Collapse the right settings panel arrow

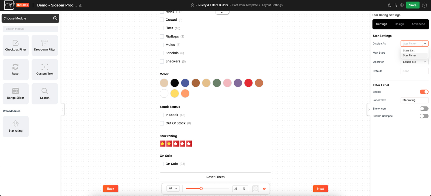pyautogui.click(x=369, y=109)
